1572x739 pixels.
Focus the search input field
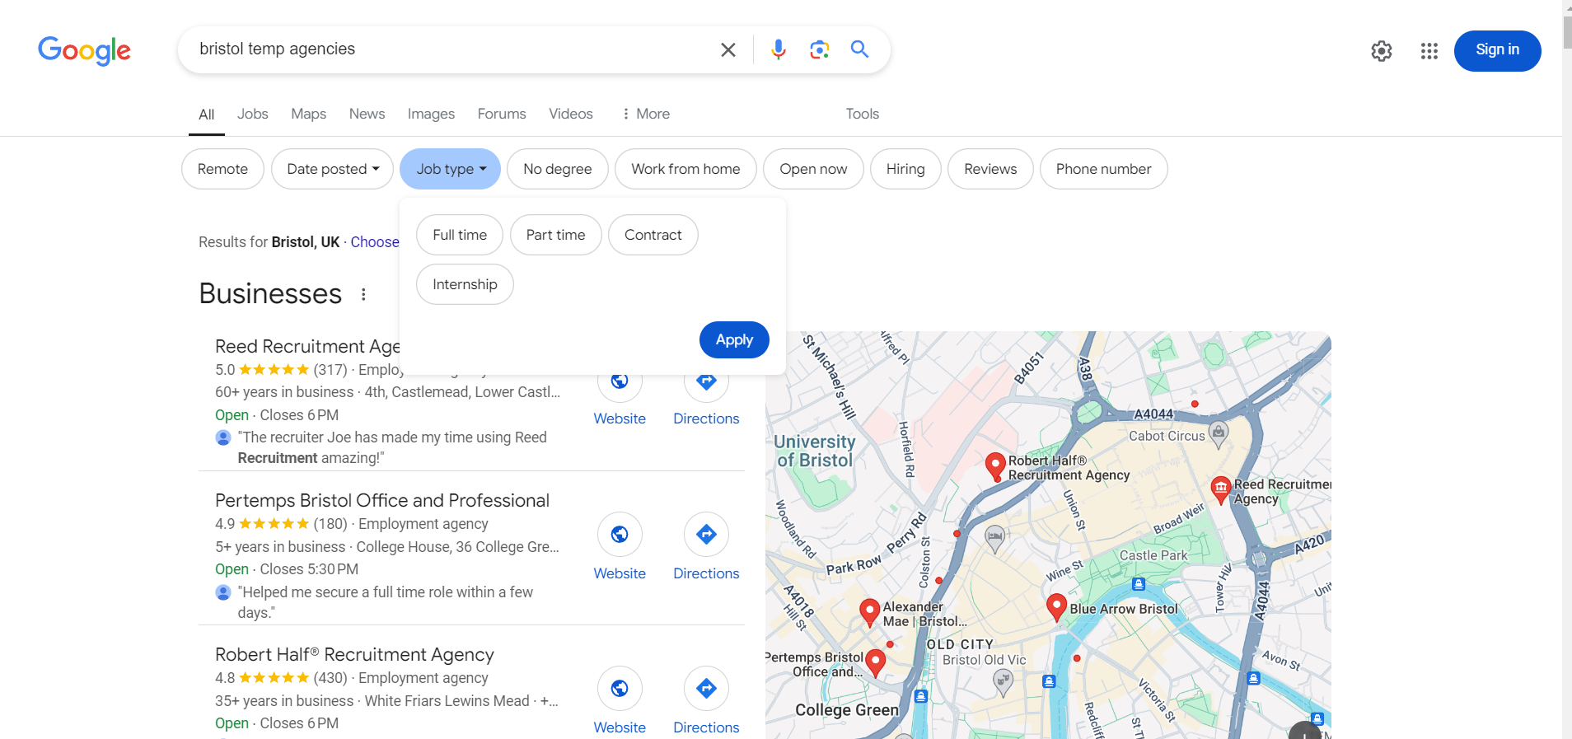click(x=449, y=49)
